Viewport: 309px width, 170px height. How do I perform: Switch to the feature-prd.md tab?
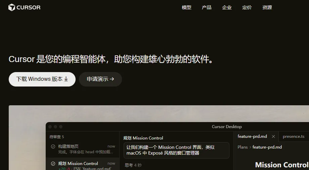(252, 136)
